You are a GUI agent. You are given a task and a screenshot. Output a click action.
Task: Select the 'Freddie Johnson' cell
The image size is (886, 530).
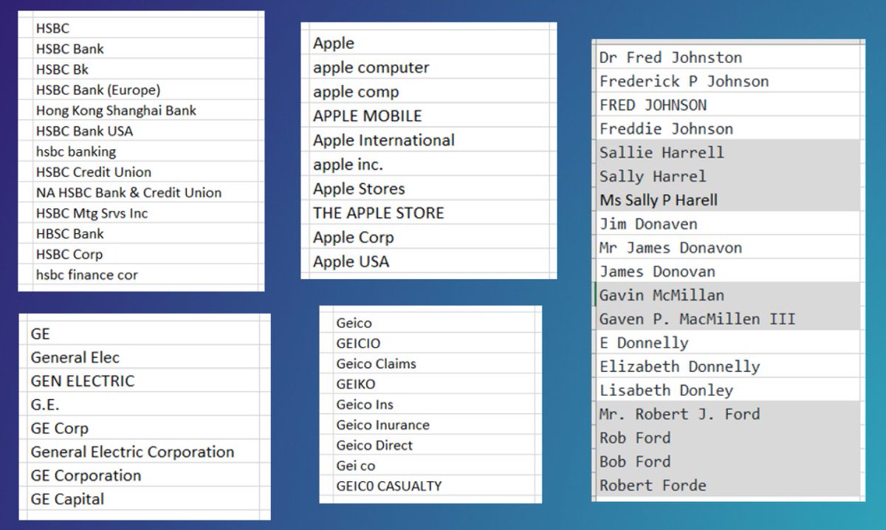(x=728, y=128)
